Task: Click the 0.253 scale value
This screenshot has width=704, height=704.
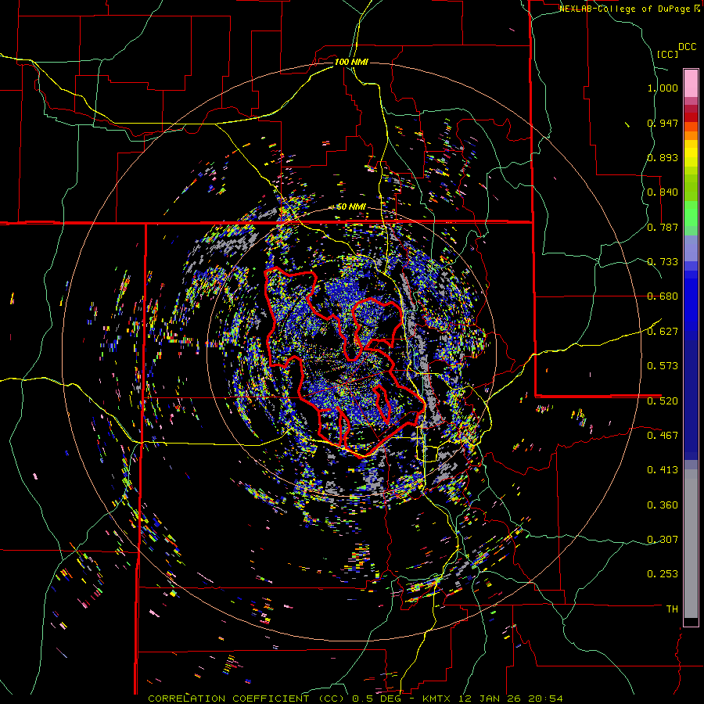Action: point(663,574)
